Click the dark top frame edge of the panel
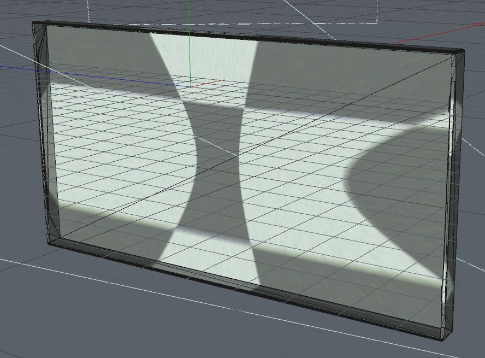 [x=247, y=36]
